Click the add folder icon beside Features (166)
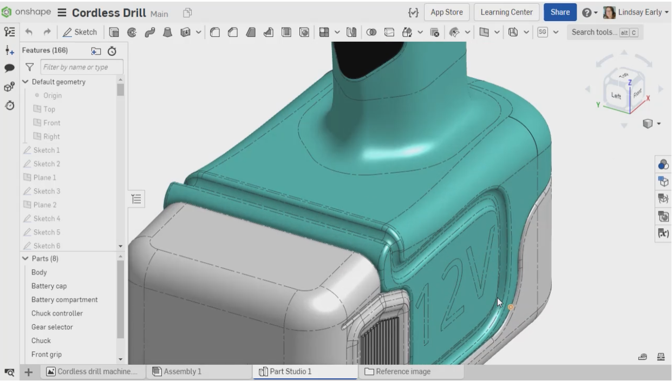Image resolution: width=672 pixels, height=381 pixels. pos(95,51)
